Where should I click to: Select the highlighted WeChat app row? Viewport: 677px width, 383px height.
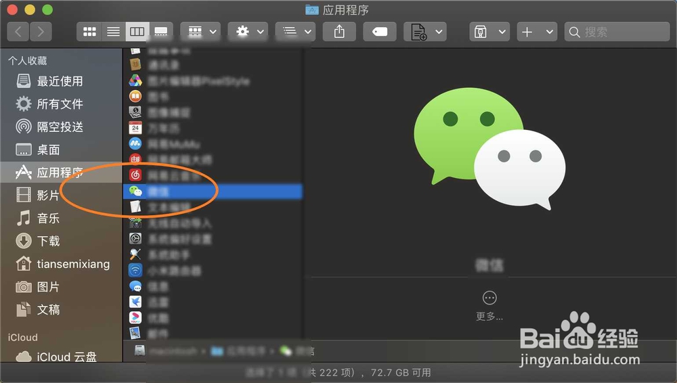click(213, 191)
